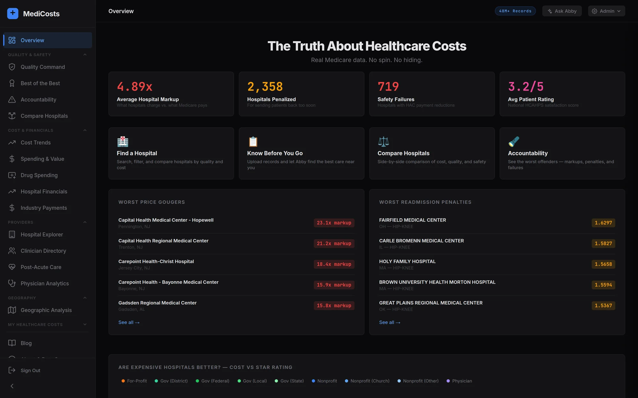Click the Clinician Directory people icon
This screenshot has width=638, height=398.
[x=12, y=251]
